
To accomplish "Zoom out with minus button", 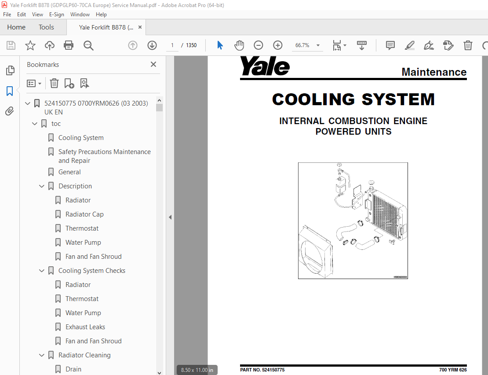I will click(259, 45).
